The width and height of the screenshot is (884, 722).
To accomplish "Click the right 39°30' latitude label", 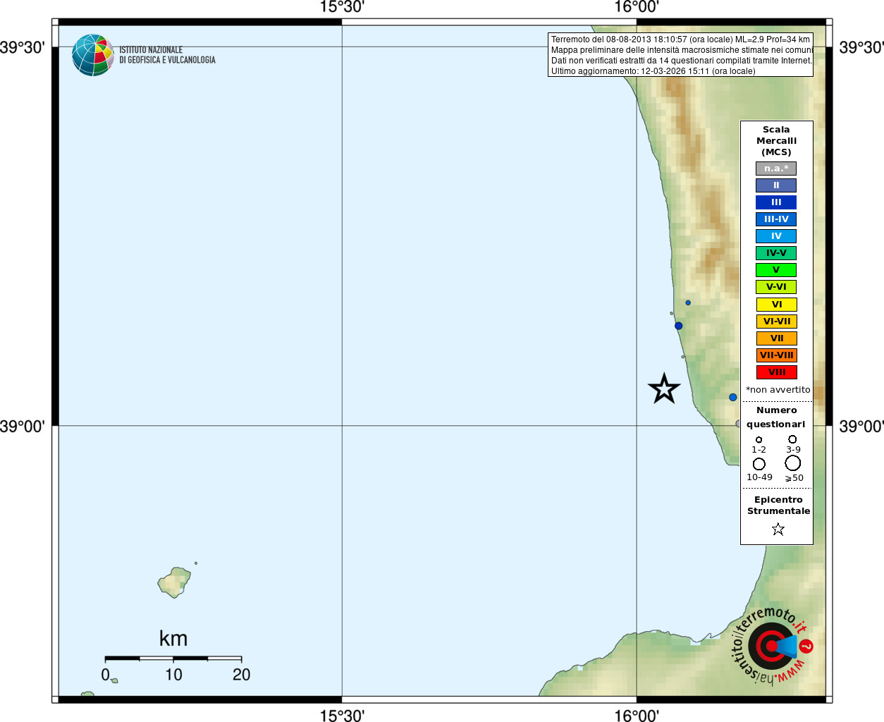I will [x=861, y=47].
